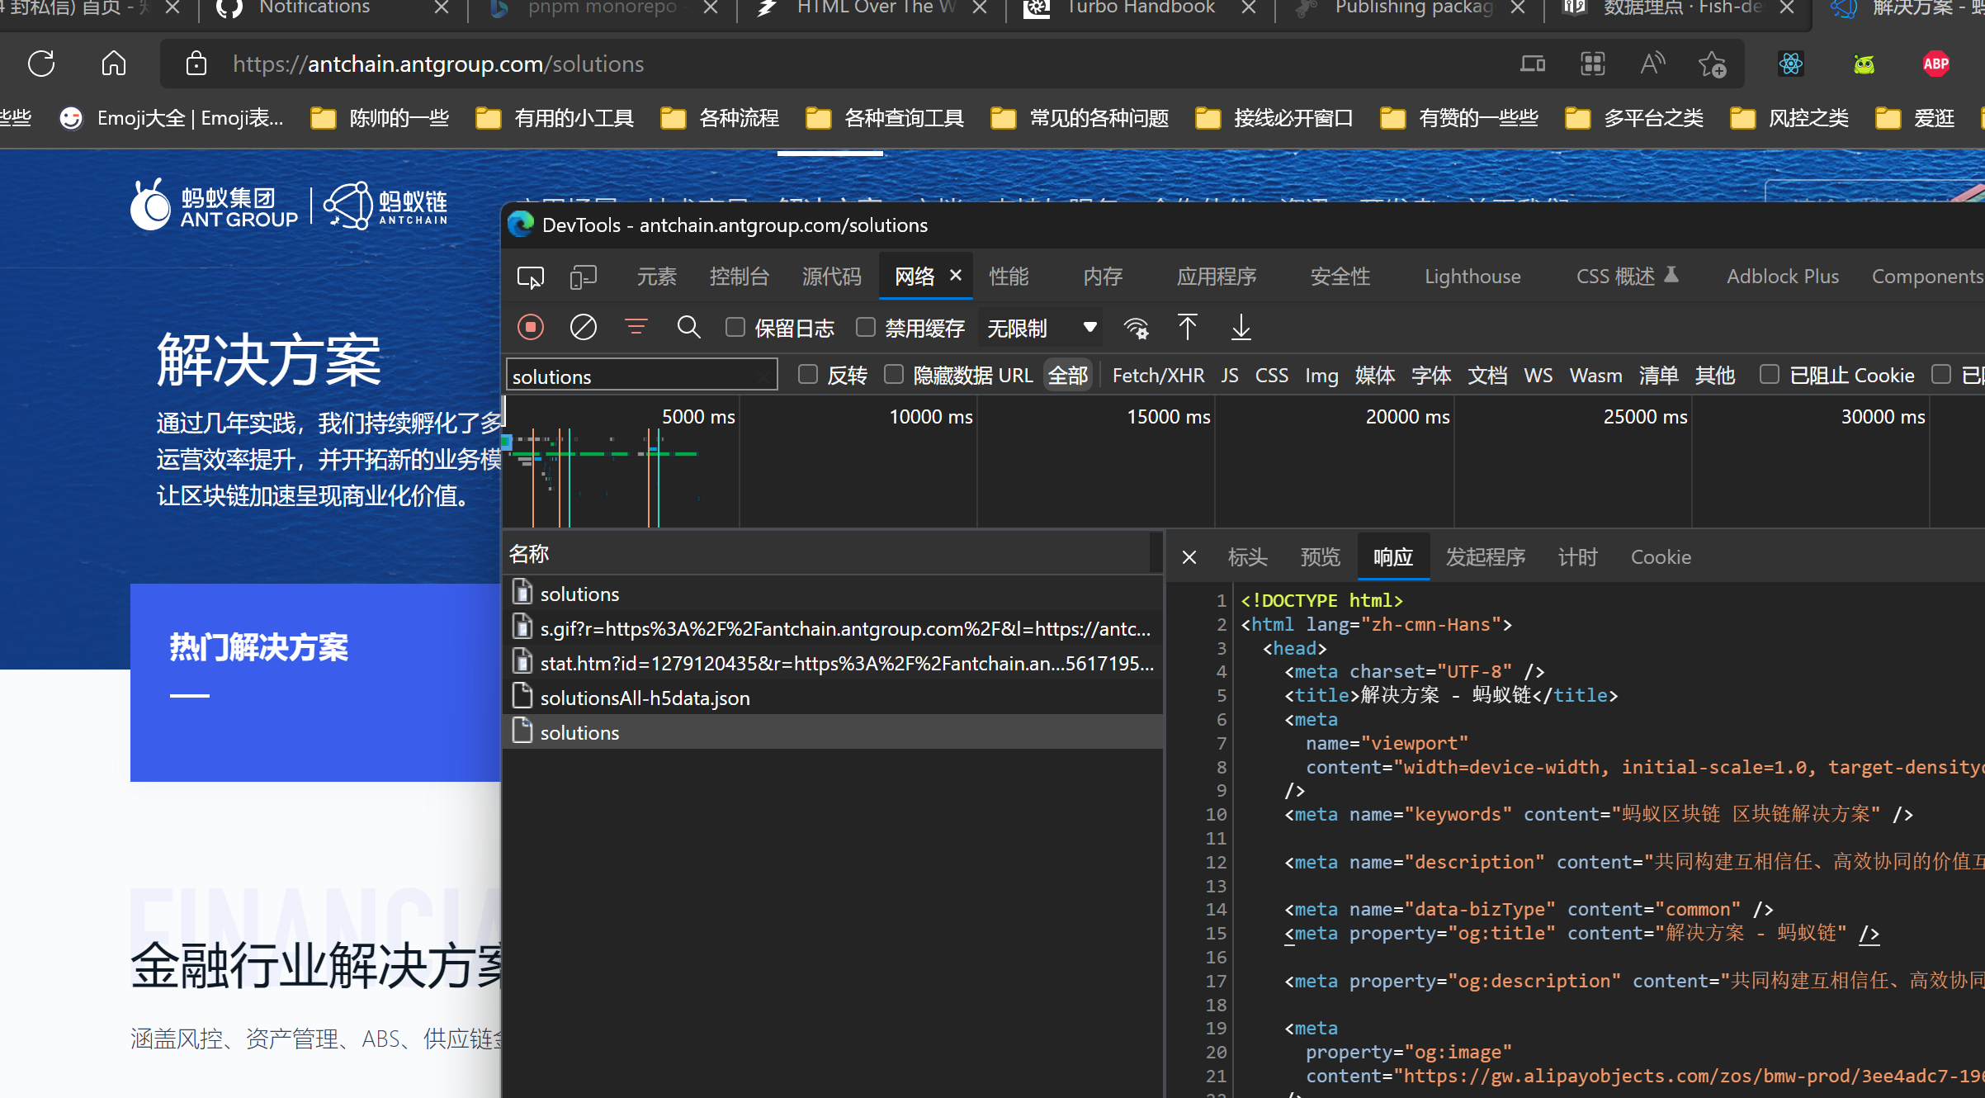The height and width of the screenshot is (1098, 1985).
Task: Open the green monkey extension icon
Action: [x=1864, y=64]
